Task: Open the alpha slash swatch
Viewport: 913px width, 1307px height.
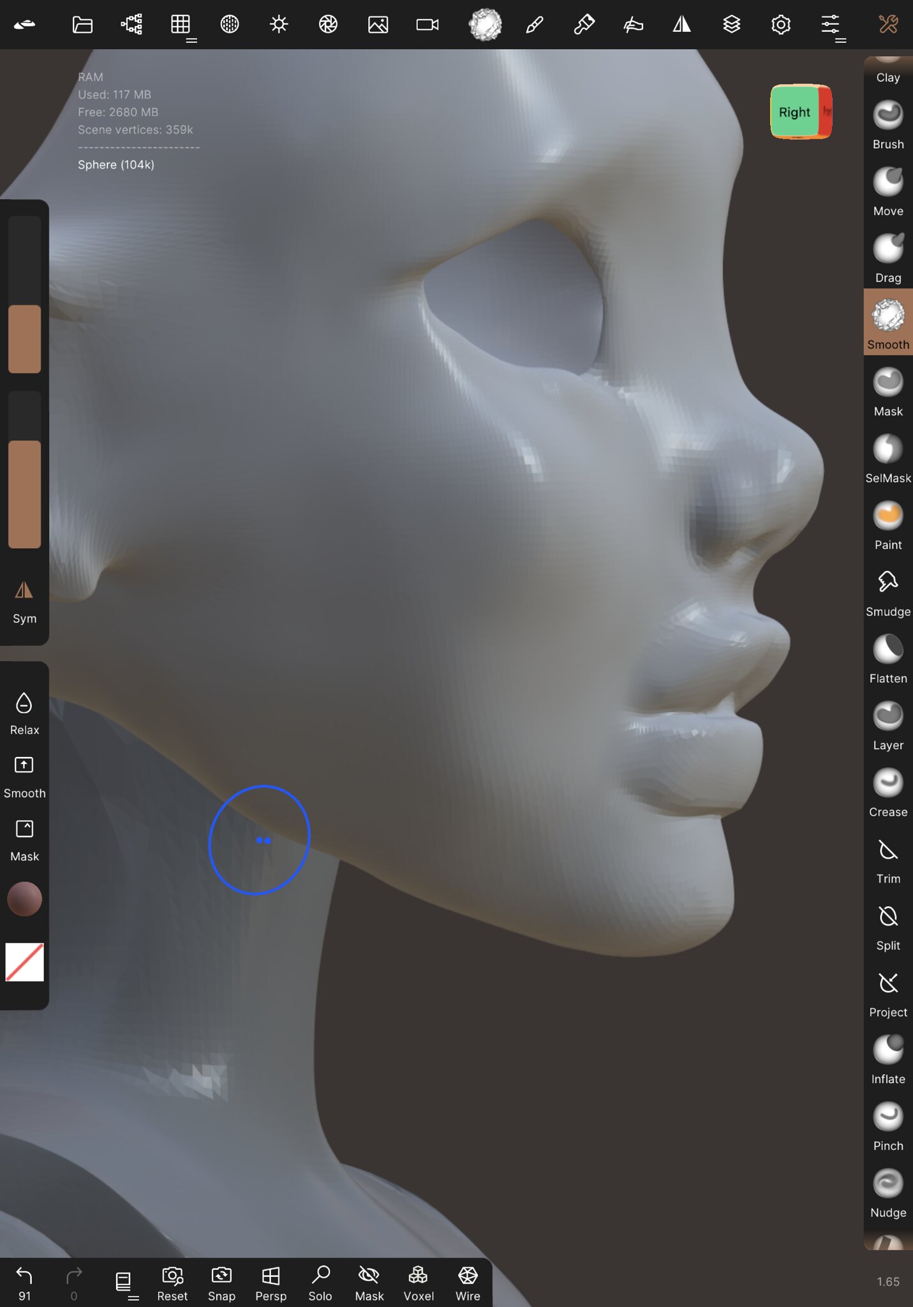Action: [x=24, y=962]
